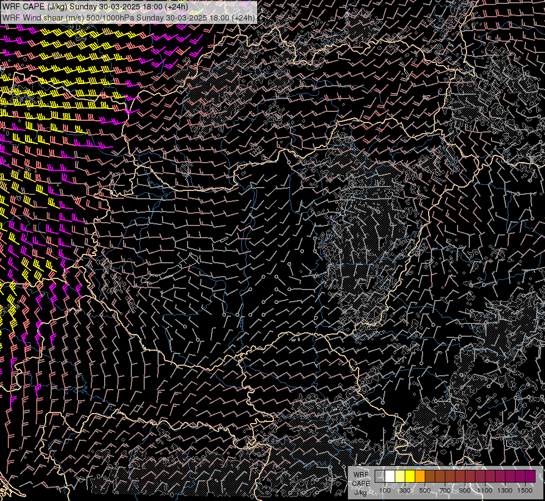Click the 1100 legend value
545x501 pixels.
(485, 490)
